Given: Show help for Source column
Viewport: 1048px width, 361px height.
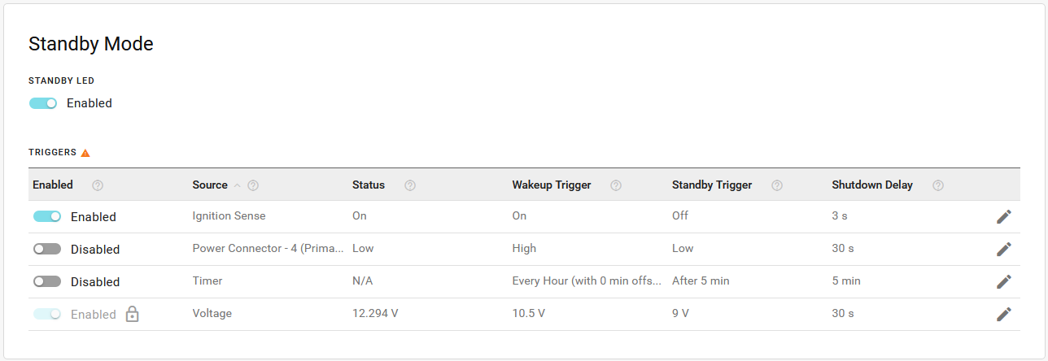Looking at the screenshot, I should point(253,185).
